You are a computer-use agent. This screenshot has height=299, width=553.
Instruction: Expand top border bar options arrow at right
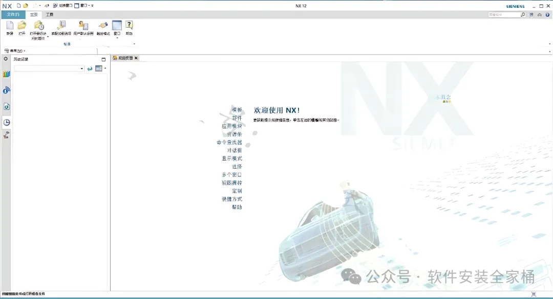pos(549,52)
